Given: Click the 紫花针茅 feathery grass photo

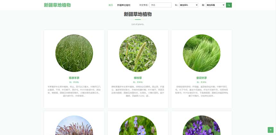Looking at the screenshot, I should (x=202, y=53).
